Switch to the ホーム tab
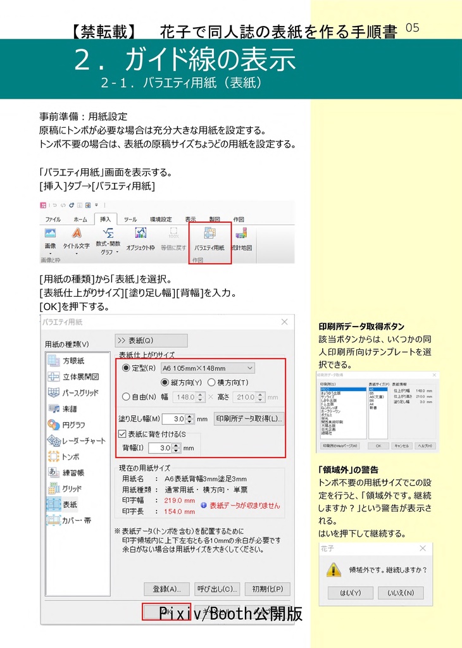 [x=80, y=219]
